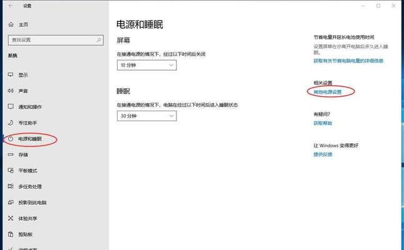
Task: Open link about saving PC battery info
Action: pos(348,61)
